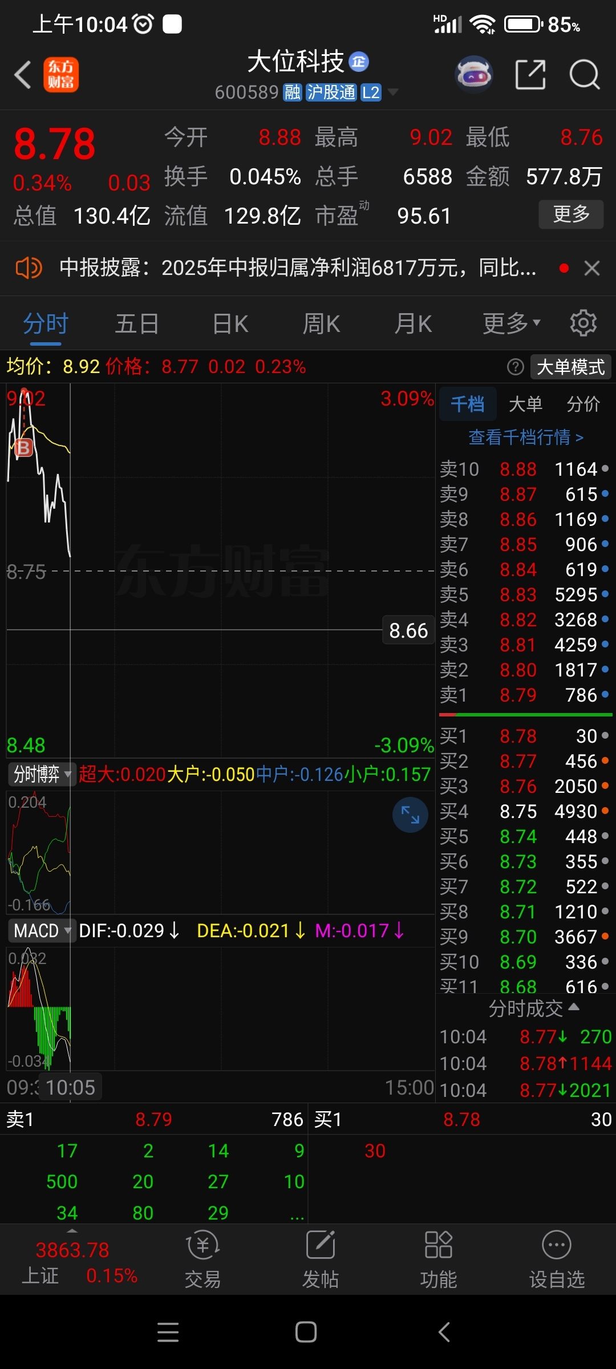The height and width of the screenshot is (1369, 616).
Task: Switch to the 月K tab
Action: [413, 324]
